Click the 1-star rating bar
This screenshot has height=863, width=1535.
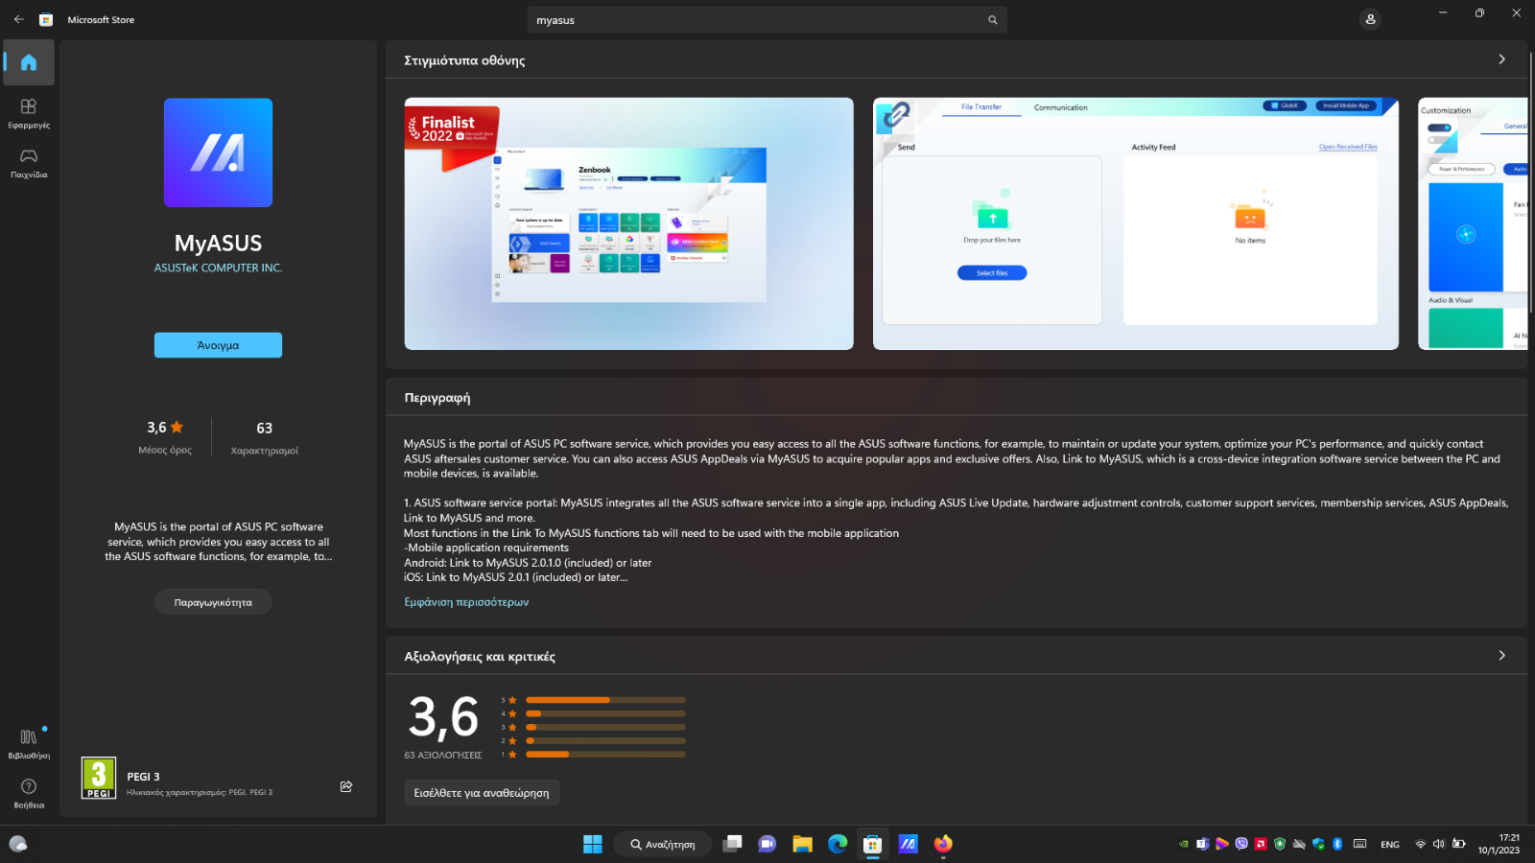[605, 755]
